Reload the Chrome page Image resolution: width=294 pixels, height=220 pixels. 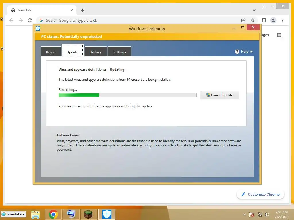(x=30, y=20)
